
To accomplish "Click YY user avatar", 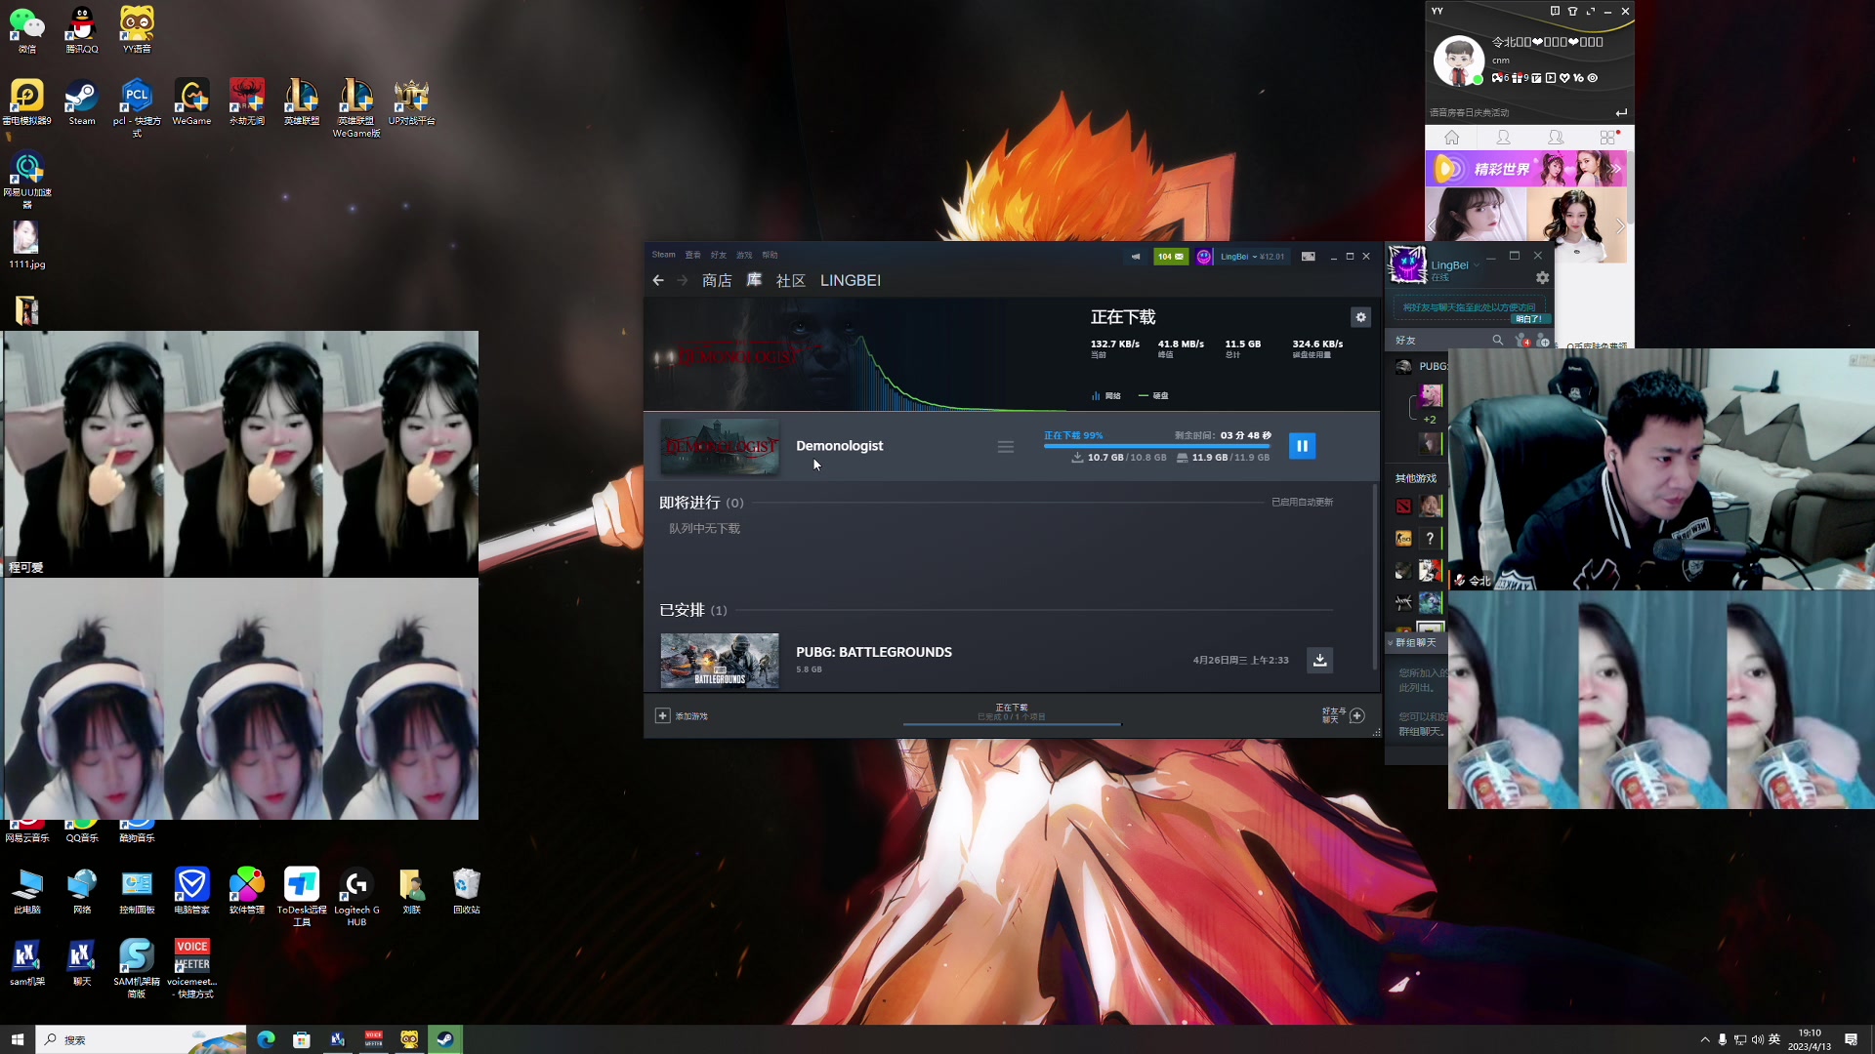I will click(1458, 61).
